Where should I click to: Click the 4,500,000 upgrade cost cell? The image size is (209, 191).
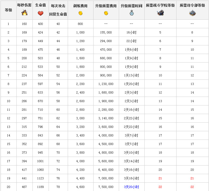click(106, 144)
